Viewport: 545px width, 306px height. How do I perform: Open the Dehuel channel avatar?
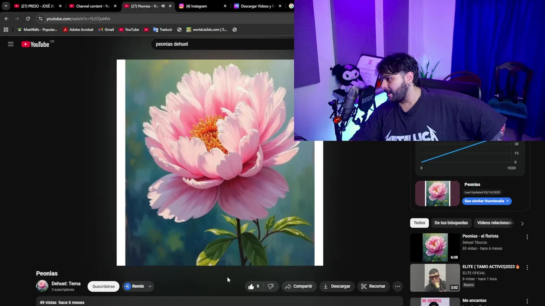pos(42,286)
